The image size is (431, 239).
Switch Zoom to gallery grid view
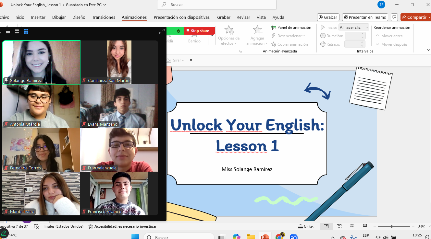pyautogui.click(x=26, y=31)
